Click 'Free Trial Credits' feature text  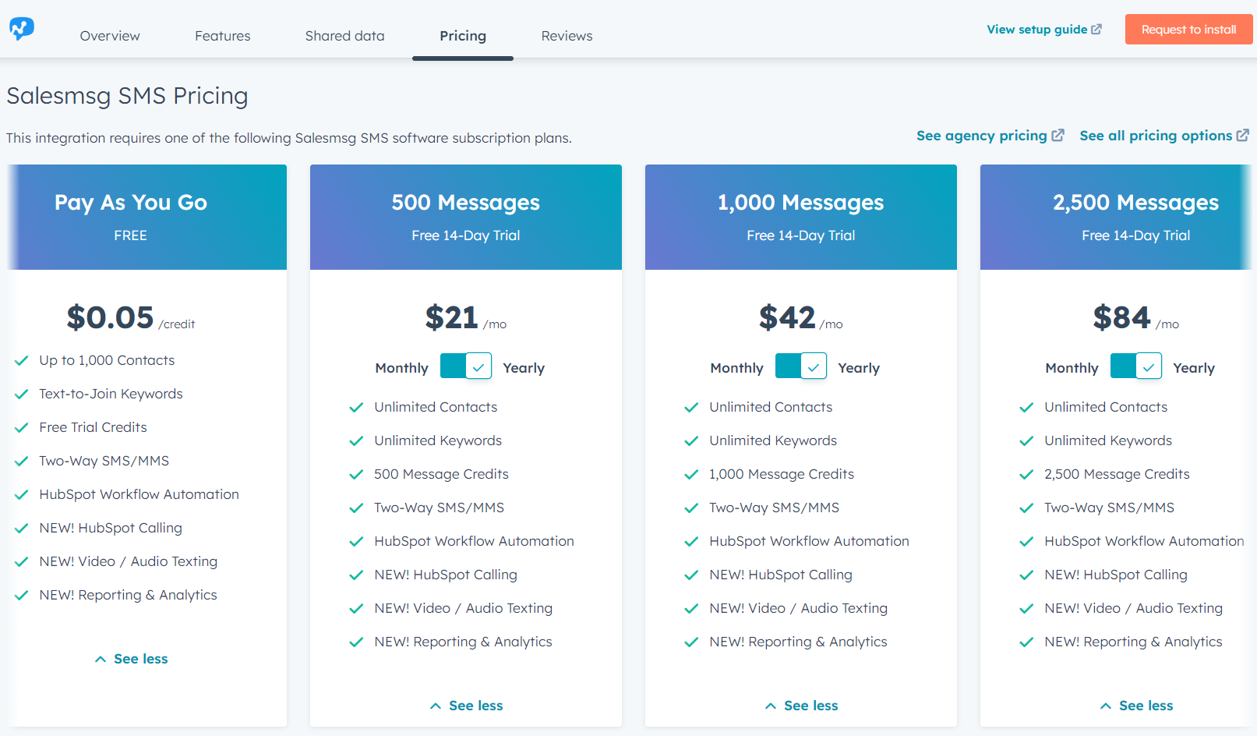(93, 427)
